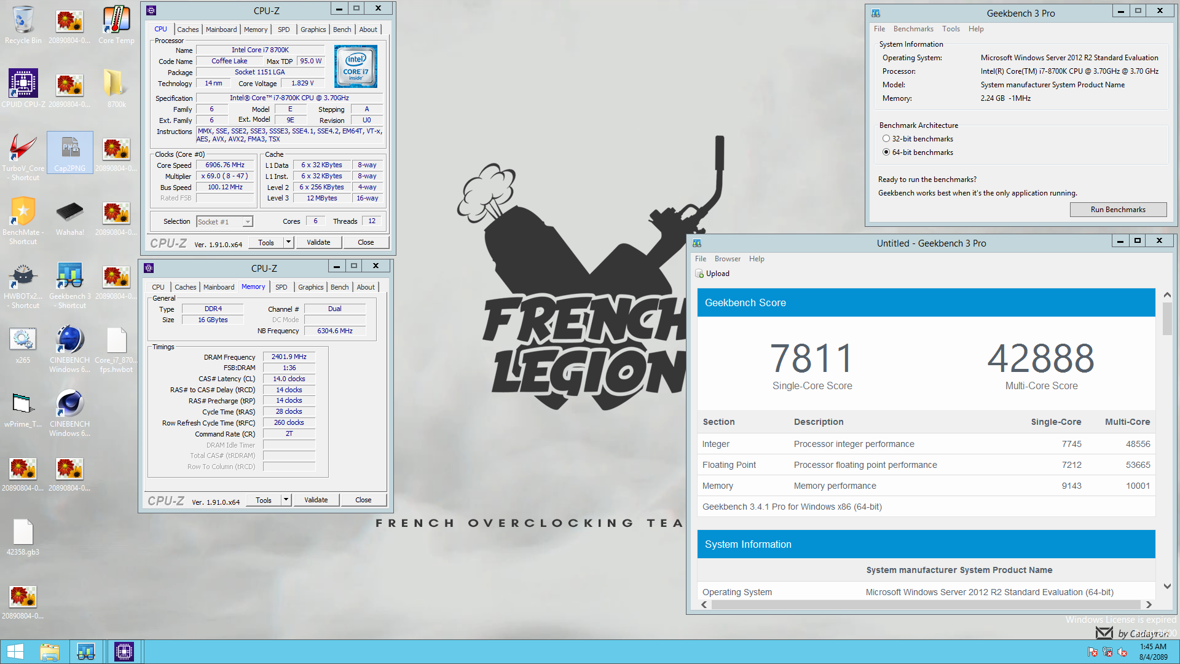
Task: Open the TurboV_Core shortcut icon
Action: point(23,157)
